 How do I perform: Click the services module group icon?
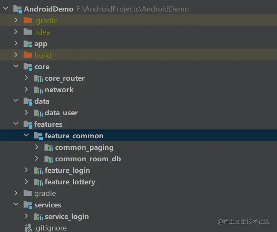(x=28, y=205)
